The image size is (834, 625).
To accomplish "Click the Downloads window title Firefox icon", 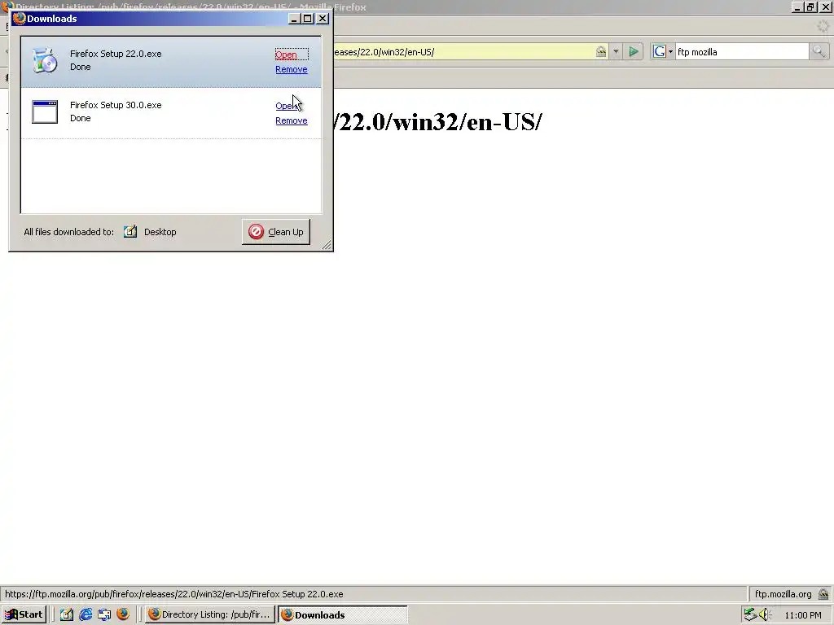I will coord(20,18).
